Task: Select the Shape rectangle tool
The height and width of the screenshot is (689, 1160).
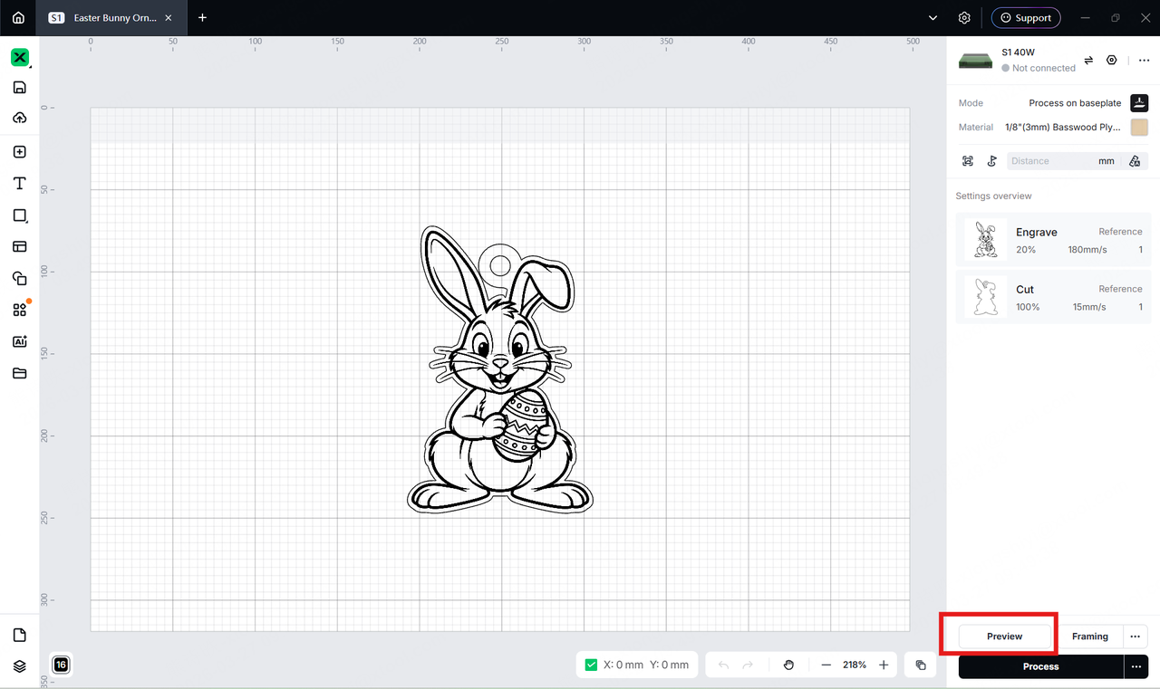Action: (20, 215)
